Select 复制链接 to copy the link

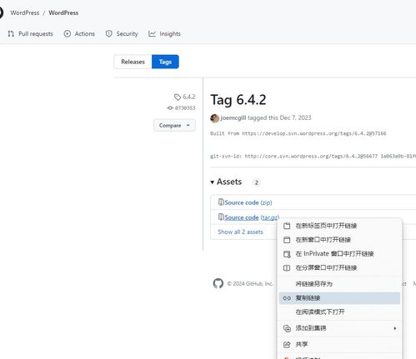coord(339,298)
